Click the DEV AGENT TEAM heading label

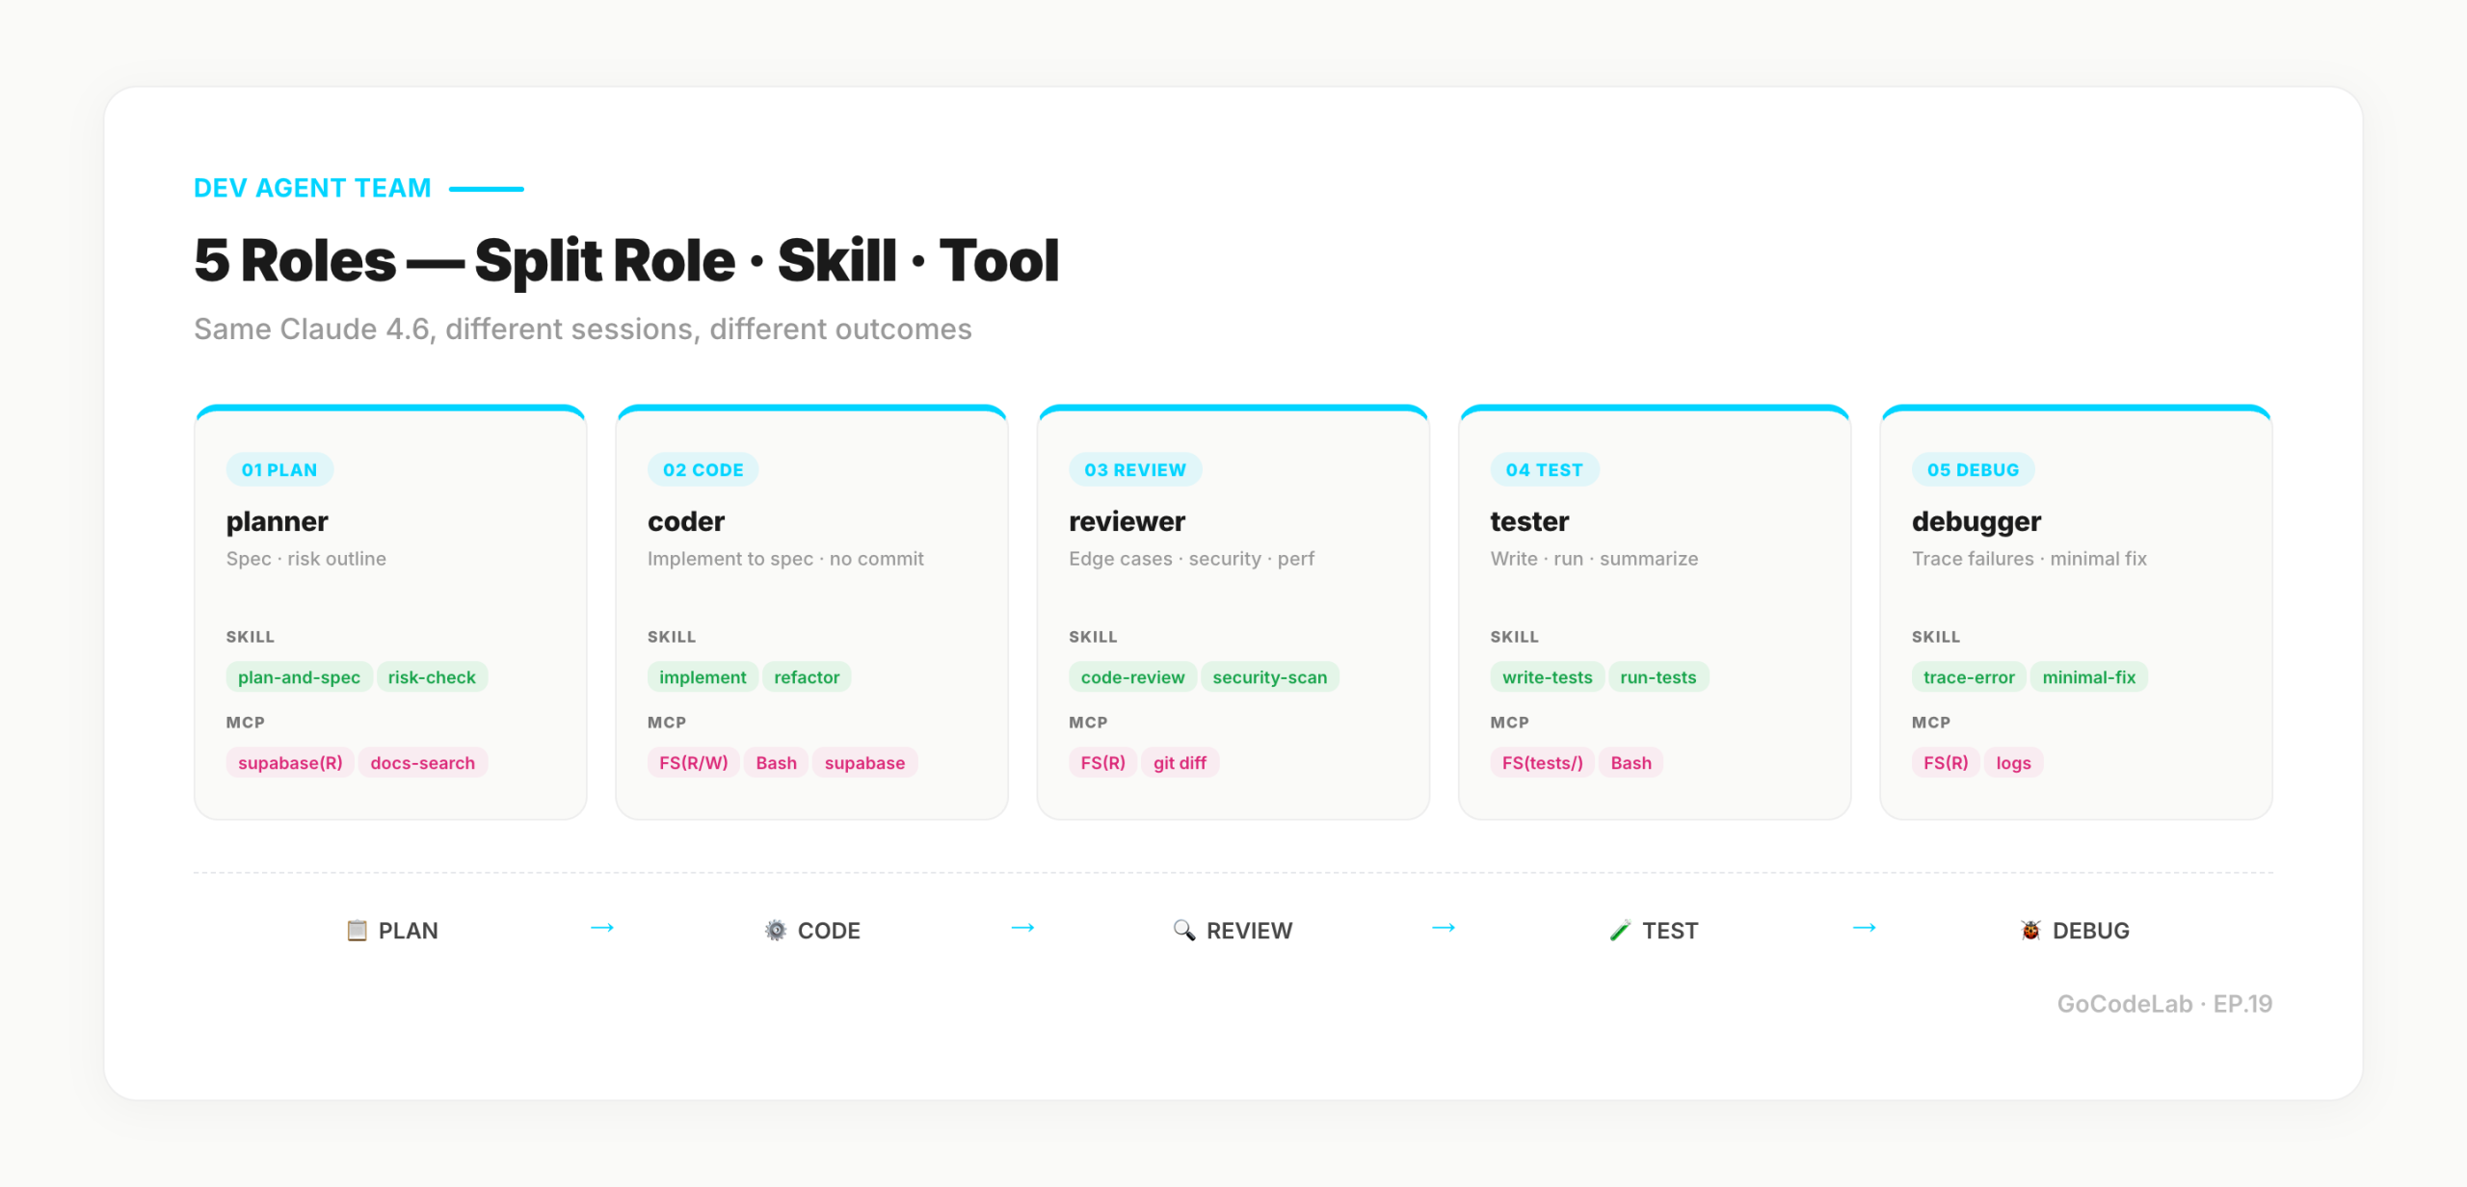(x=312, y=187)
